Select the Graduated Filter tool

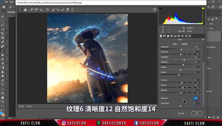(68, 10)
